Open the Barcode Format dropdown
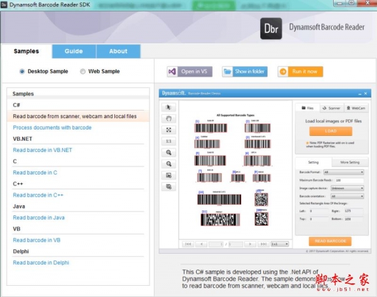Screen dimensions: 377x297 [344, 172]
